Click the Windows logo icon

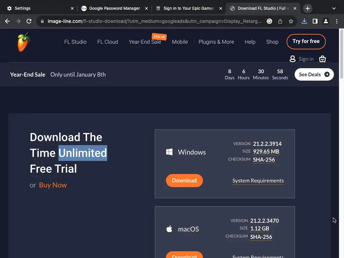pos(169,152)
